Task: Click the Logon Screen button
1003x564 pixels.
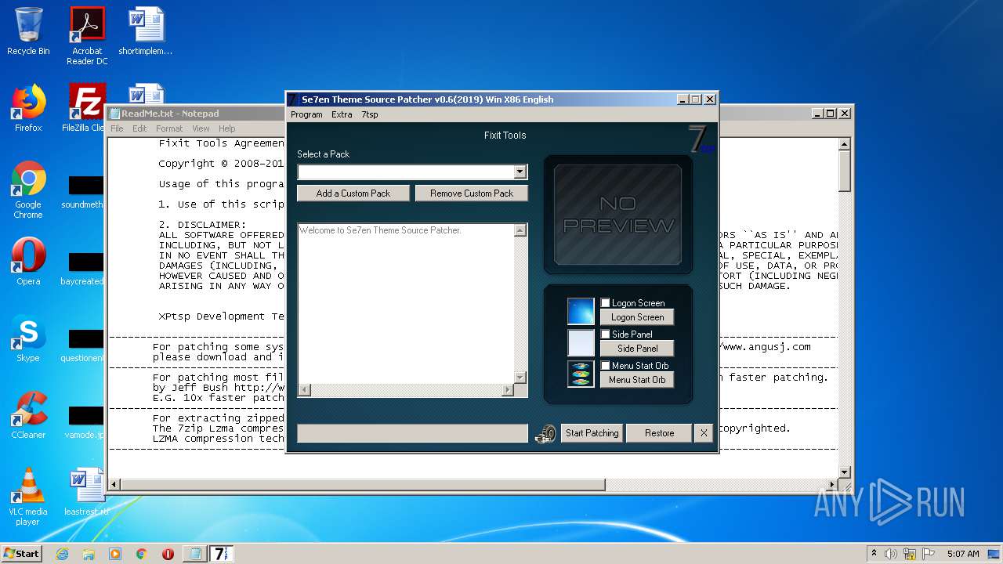Action: click(637, 317)
